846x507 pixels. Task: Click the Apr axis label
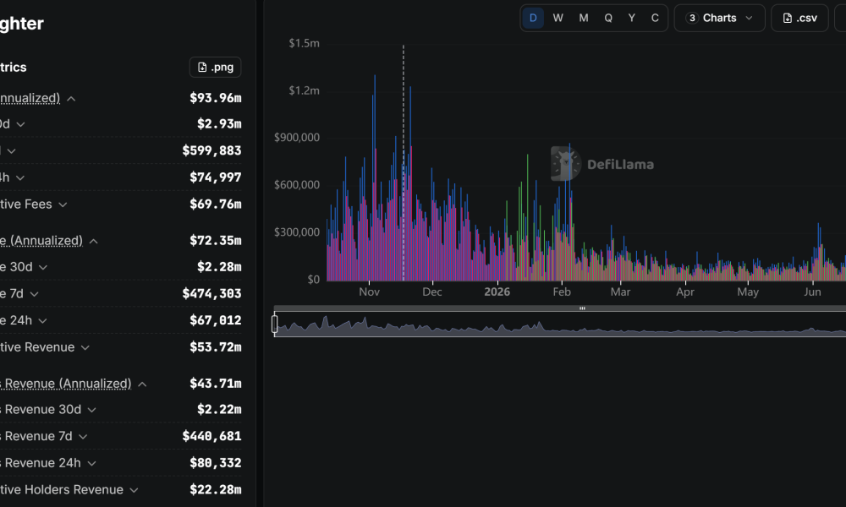pos(685,292)
